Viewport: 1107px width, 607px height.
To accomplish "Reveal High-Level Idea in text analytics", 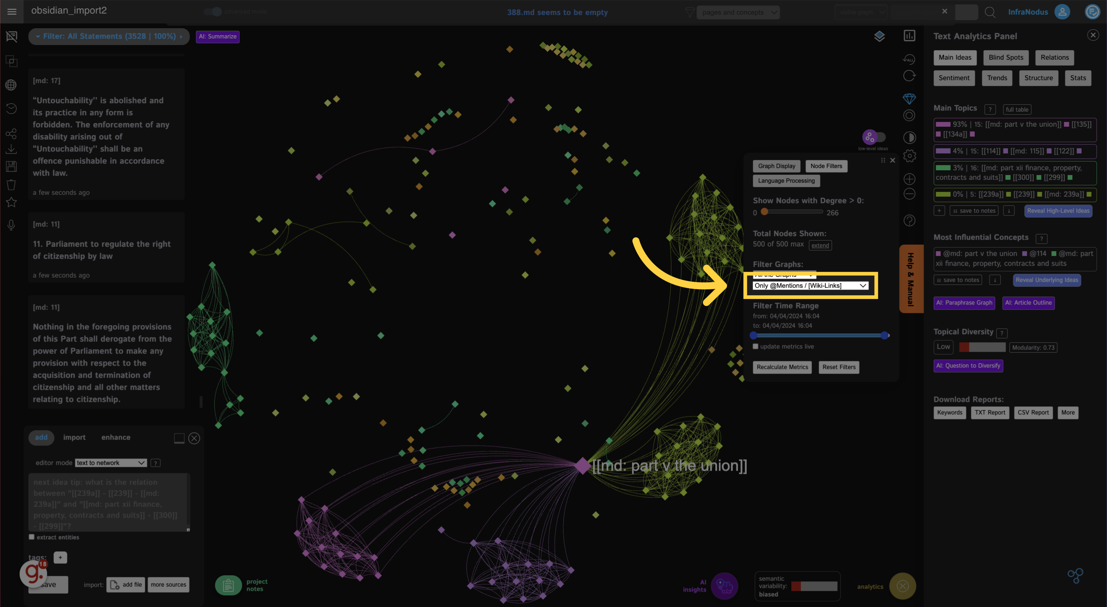I will tap(1057, 211).
